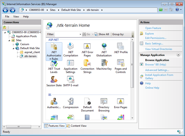This screenshot has width=185, height=136.
Task: Click Help link in Actions pane
Action: pyautogui.click(x=148, y=83)
